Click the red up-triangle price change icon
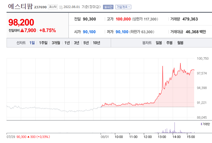Image resolution: width=212 pixels, height=143 pixels. click(x=22, y=30)
